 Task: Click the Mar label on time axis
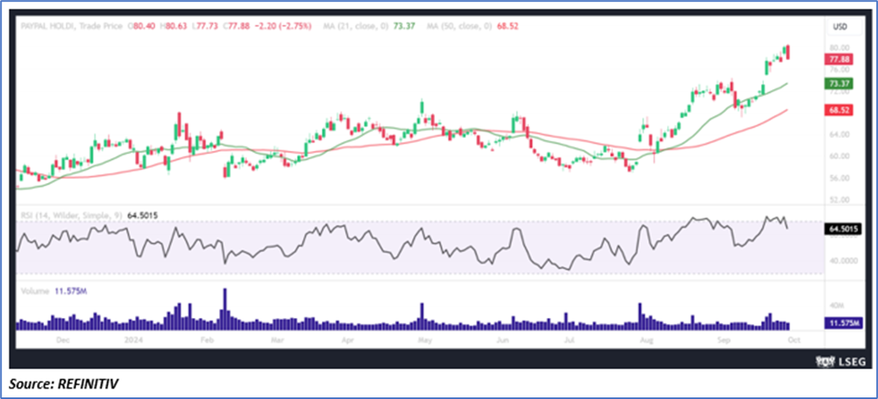coord(278,340)
